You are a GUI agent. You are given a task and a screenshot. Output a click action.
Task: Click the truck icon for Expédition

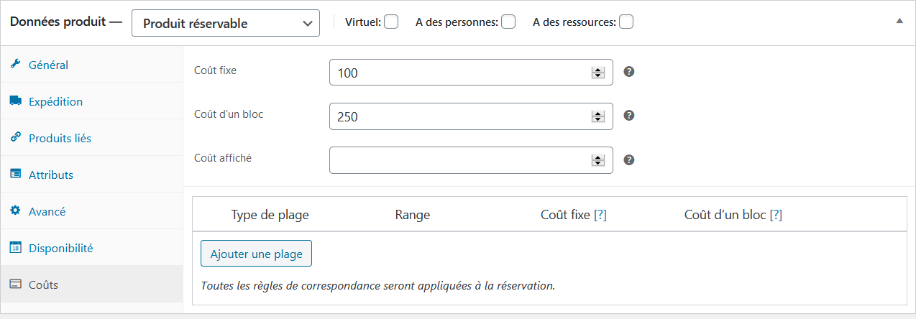coord(15,101)
